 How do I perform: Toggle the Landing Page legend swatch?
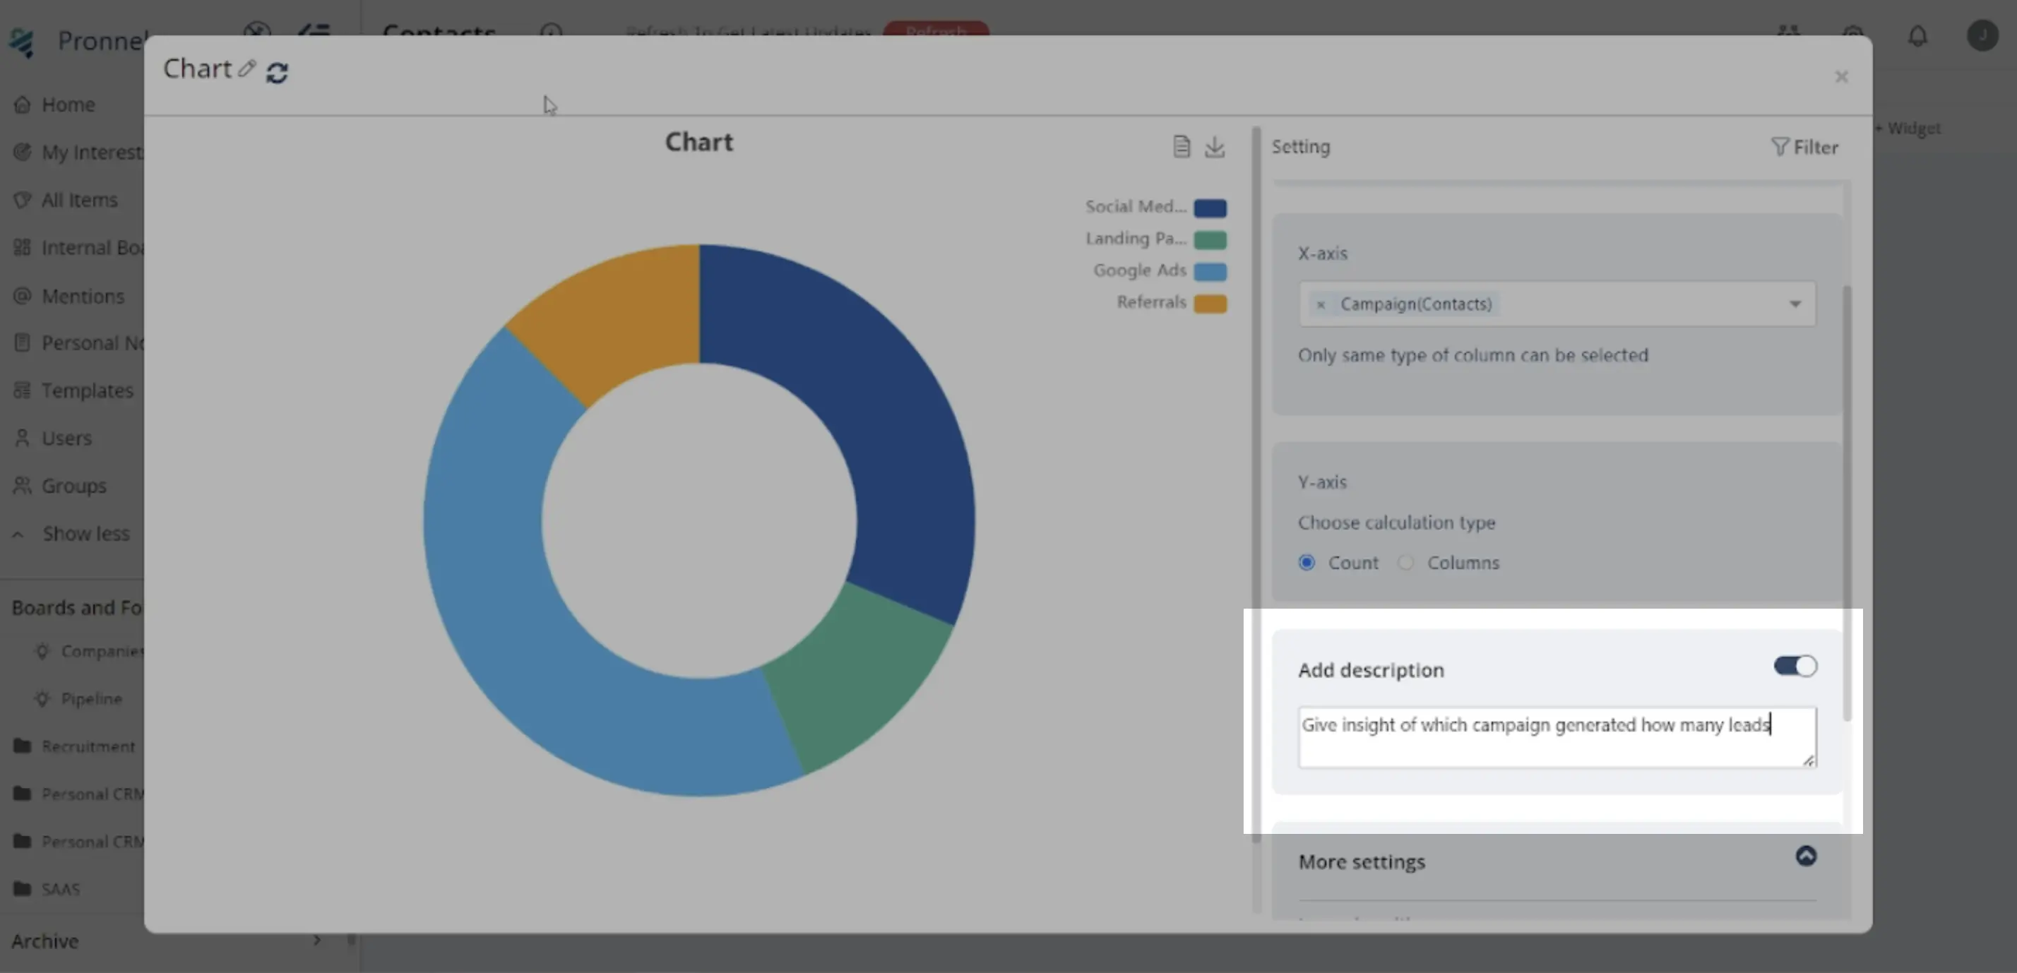pos(1210,239)
